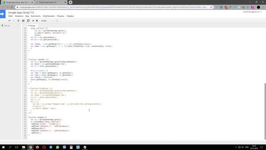Open current project's triggers clock icon
The image size is (266, 150).
pos(28,20)
